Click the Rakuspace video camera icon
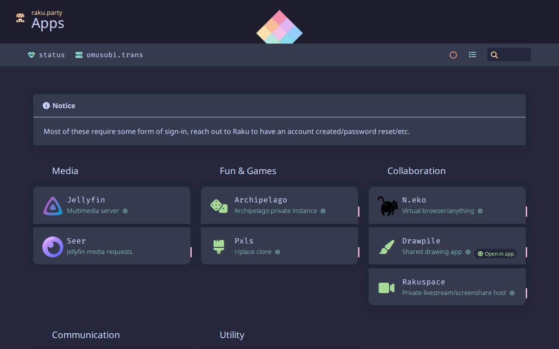The height and width of the screenshot is (349, 559). [386, 288]
